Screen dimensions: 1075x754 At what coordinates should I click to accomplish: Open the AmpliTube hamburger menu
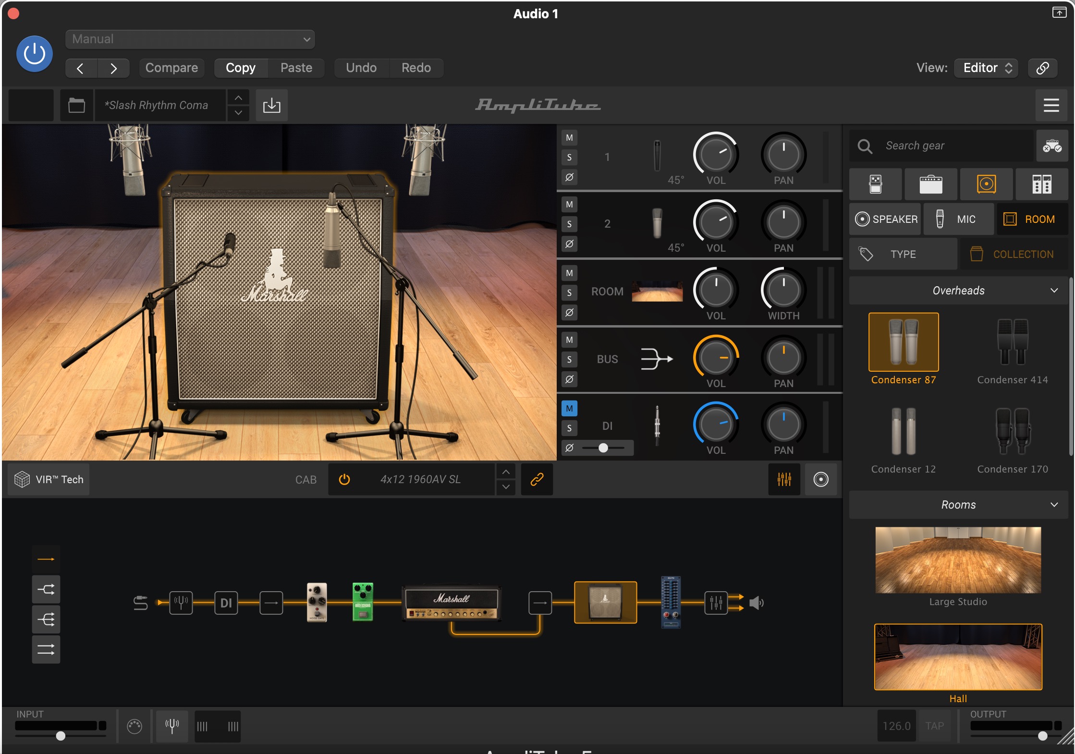coord(1051,105)
